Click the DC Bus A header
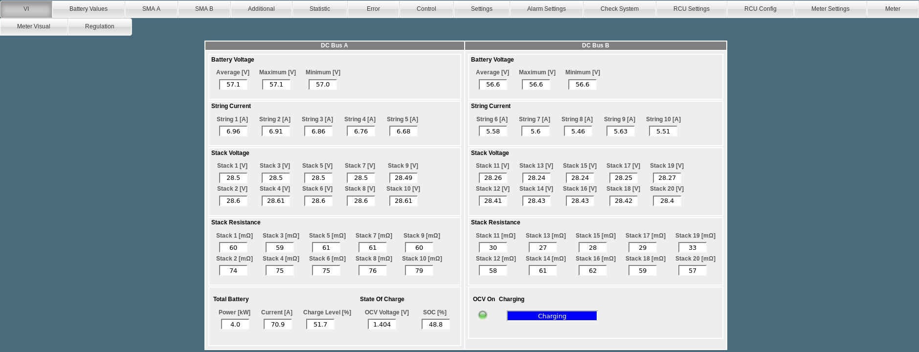This screenshot has height=352, width=919. click(x=335, y=45)
